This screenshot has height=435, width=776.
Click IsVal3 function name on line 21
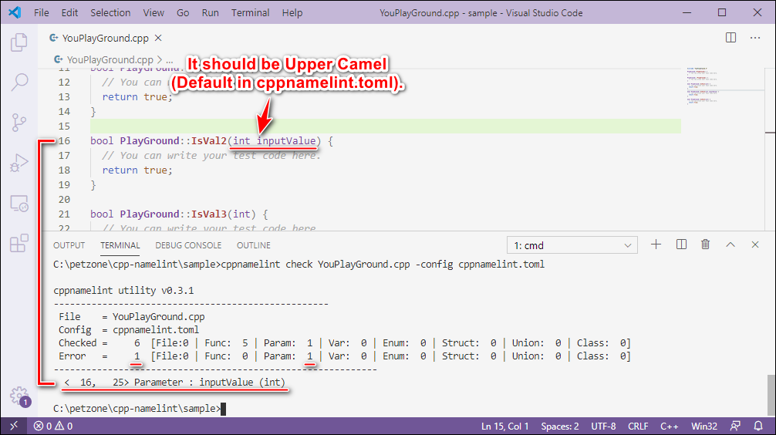(x=209, y=214)
